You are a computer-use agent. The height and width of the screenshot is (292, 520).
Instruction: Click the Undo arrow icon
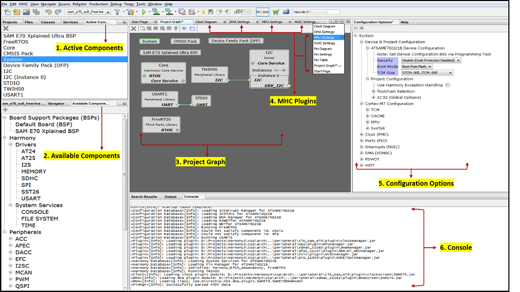(x=49, y=12)
